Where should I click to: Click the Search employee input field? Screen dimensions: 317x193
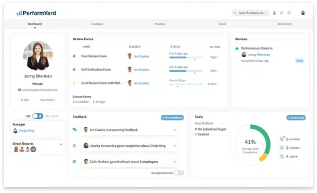click(x=253, y=13)
